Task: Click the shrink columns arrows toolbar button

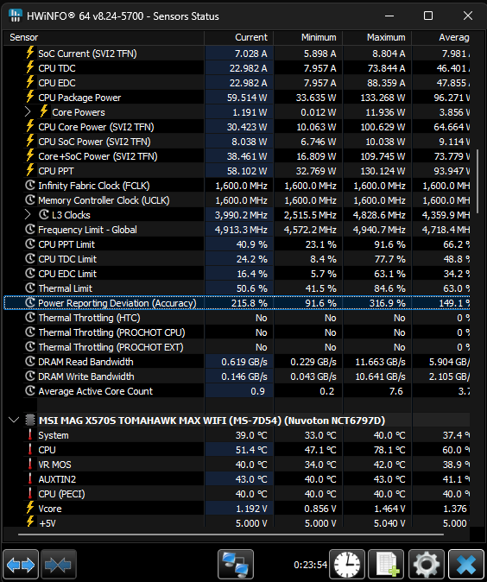Action: coord(59,565)
